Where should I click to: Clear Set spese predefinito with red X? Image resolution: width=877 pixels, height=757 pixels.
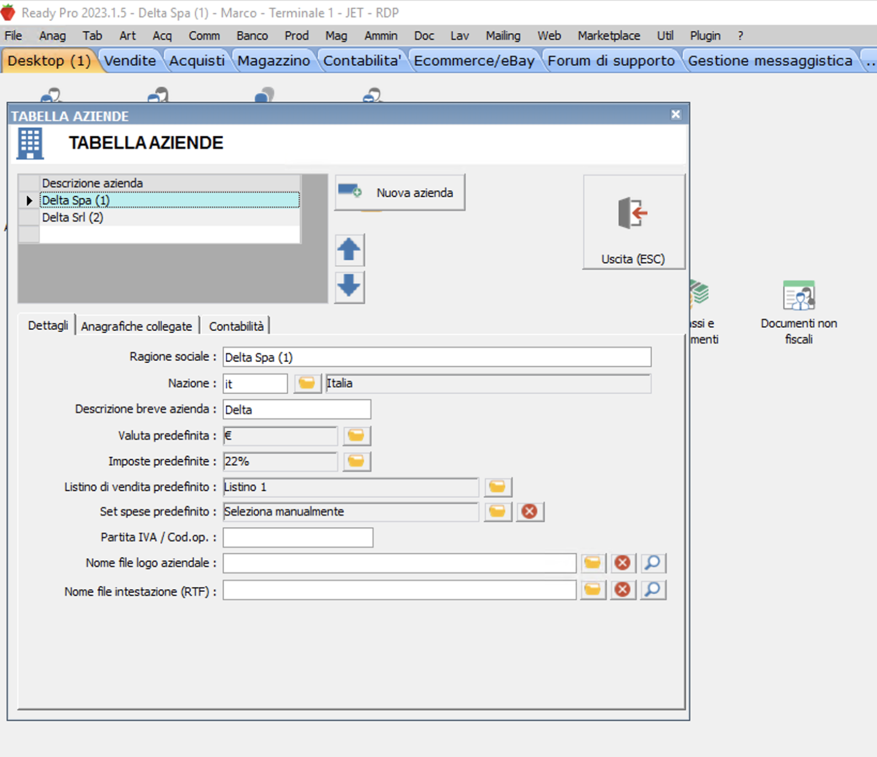pos(530,511)
